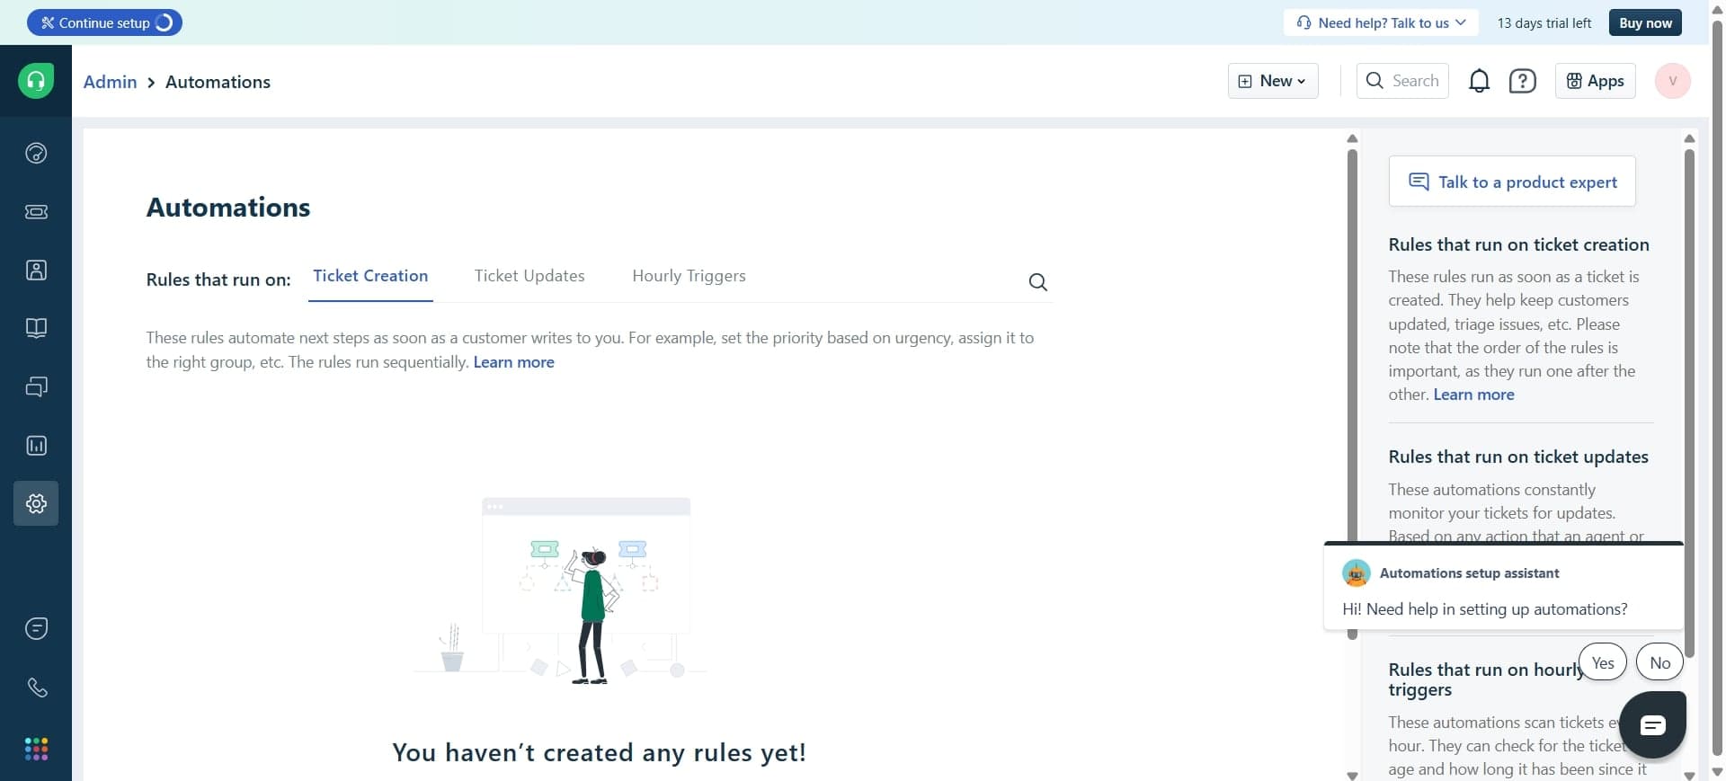Open the user avatar profile menu

(1672, 81)
